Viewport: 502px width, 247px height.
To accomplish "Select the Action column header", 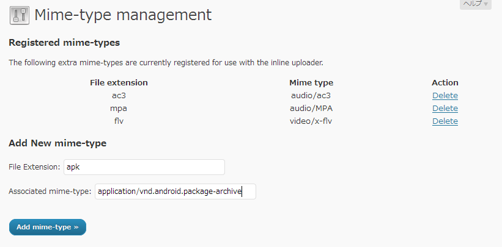I will pos(445,83).
